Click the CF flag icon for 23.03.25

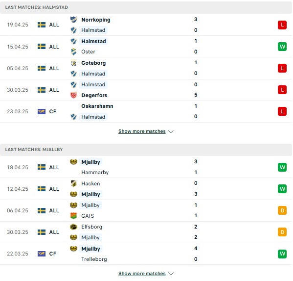(x=42, y=111)
